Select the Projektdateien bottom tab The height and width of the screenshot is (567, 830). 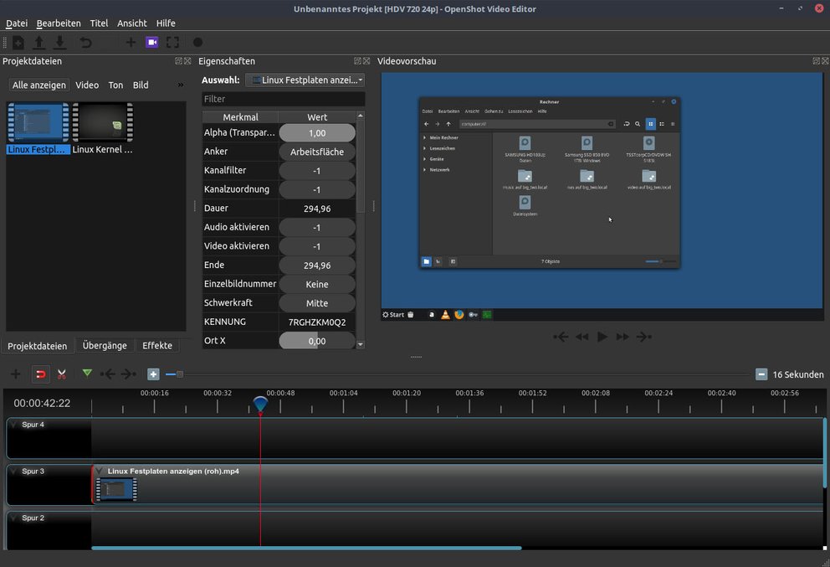(37, 346)
